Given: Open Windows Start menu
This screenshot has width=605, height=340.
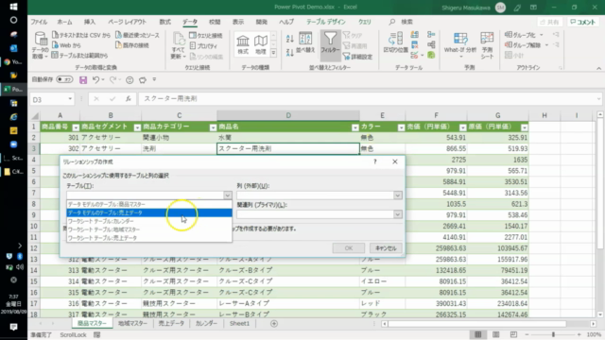Looking at the screenshot, I should tap(13, 7).
